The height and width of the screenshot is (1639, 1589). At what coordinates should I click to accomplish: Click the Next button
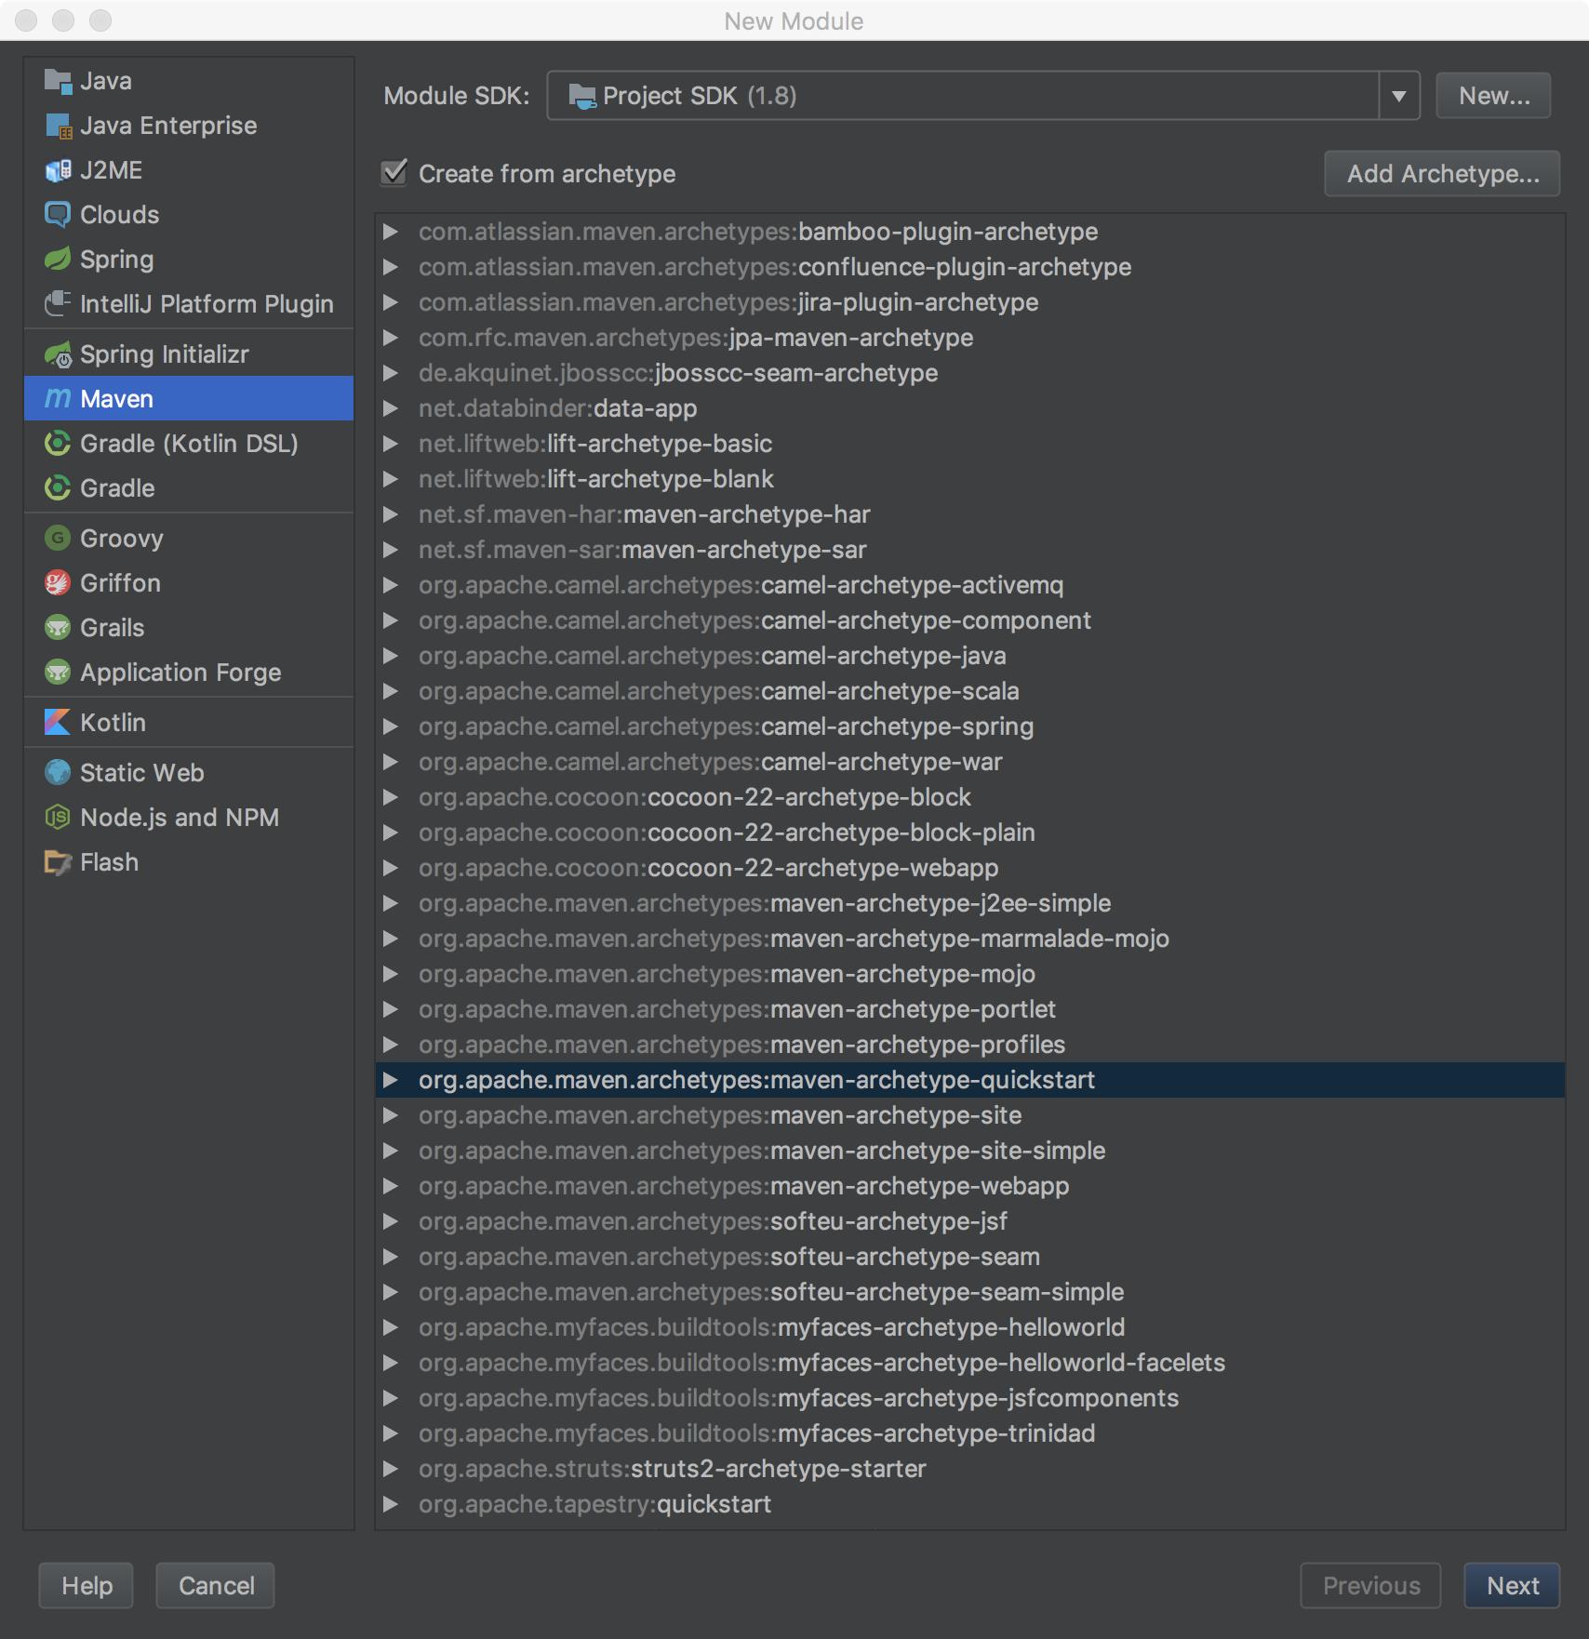click(x=1512, y=1586)
